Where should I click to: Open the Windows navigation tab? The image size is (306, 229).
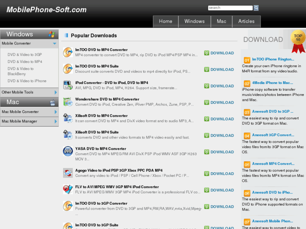194,21
